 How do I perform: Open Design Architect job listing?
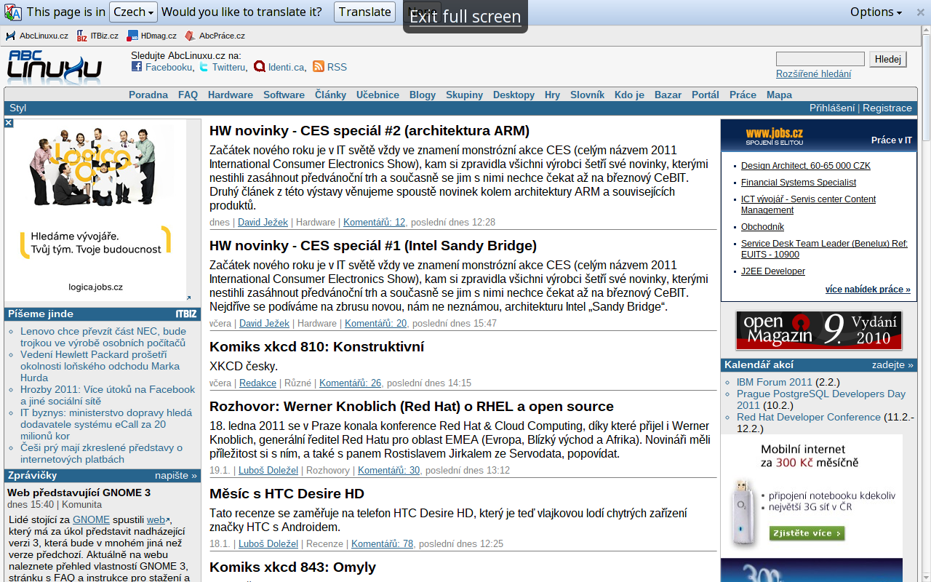pyautogui.click(x=806, y=166)
